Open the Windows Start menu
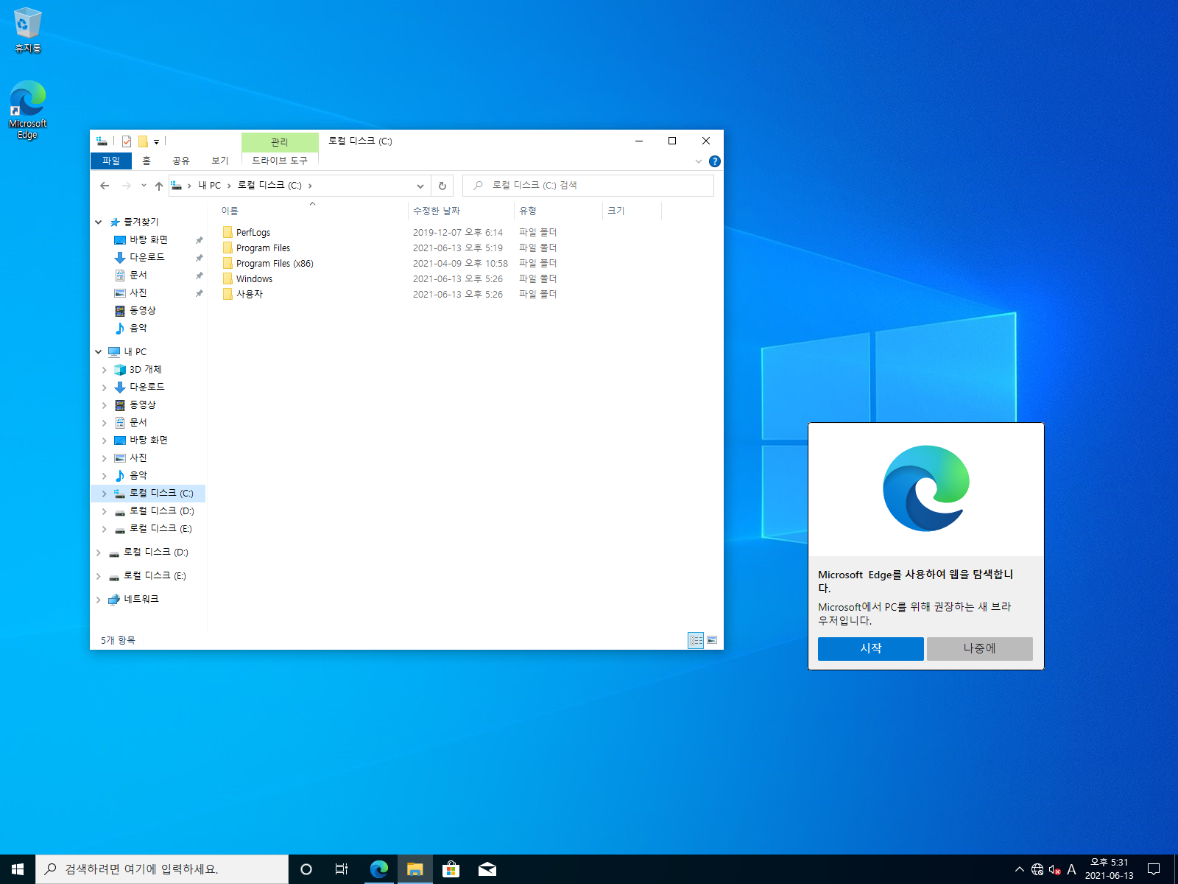The image size is (1178, 884). (x=18, y=869)
